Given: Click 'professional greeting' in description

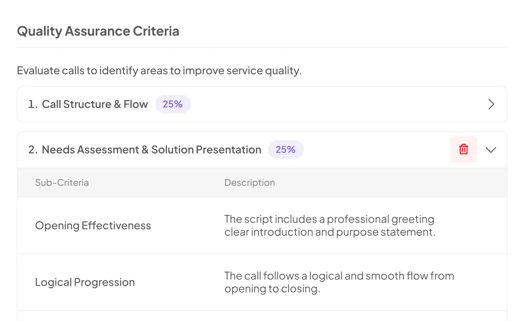Looking at the screenshot, I should (x=381, y=219).
